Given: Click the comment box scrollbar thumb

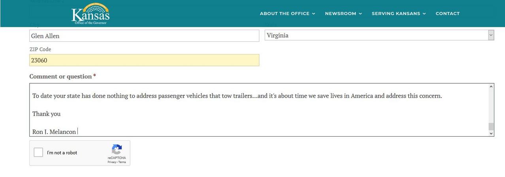Looking at the screenshot, I should pyautogui.click(x=491, y=126).
